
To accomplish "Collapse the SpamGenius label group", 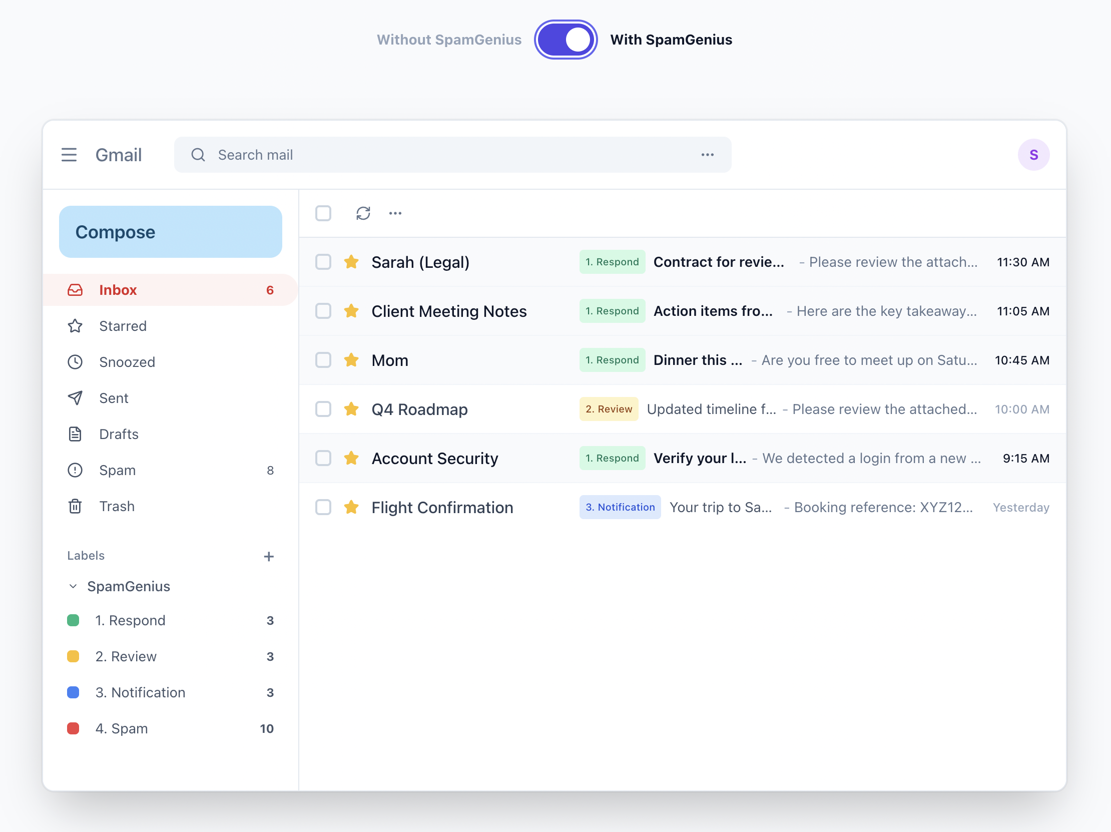I will point(73,586).
